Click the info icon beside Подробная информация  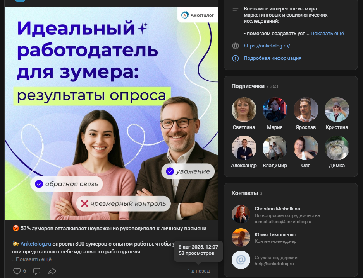[x=236, y=58]
